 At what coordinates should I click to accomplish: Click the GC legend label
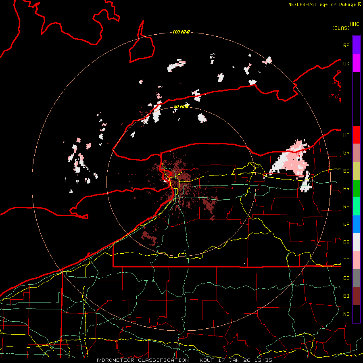(x=346, y=278)
